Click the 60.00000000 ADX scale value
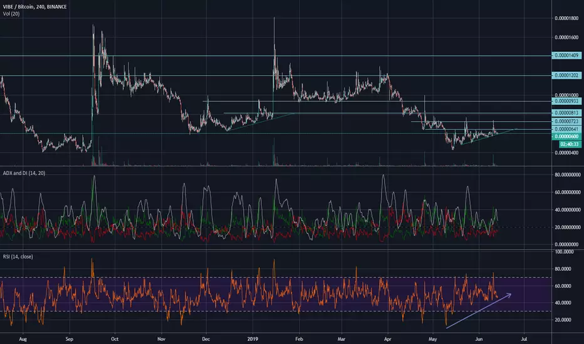This screenshot has height=344, width=584. (x=568, y=192)
